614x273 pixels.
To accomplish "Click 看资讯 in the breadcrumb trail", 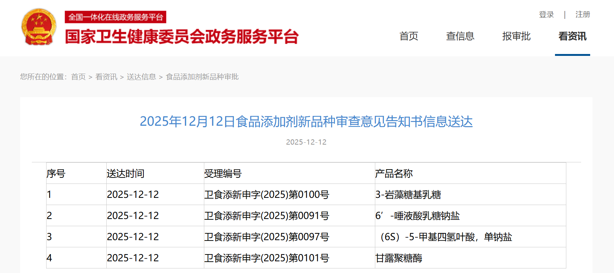I will [106, 77].
